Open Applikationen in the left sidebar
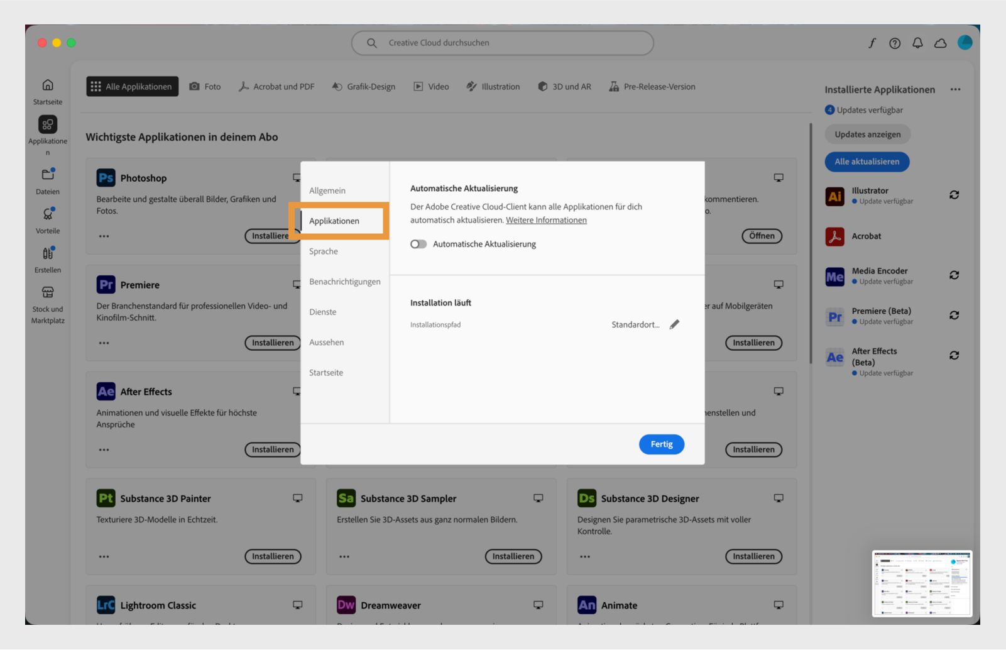Screen dimensions: 1006x650 click(48, 124)
